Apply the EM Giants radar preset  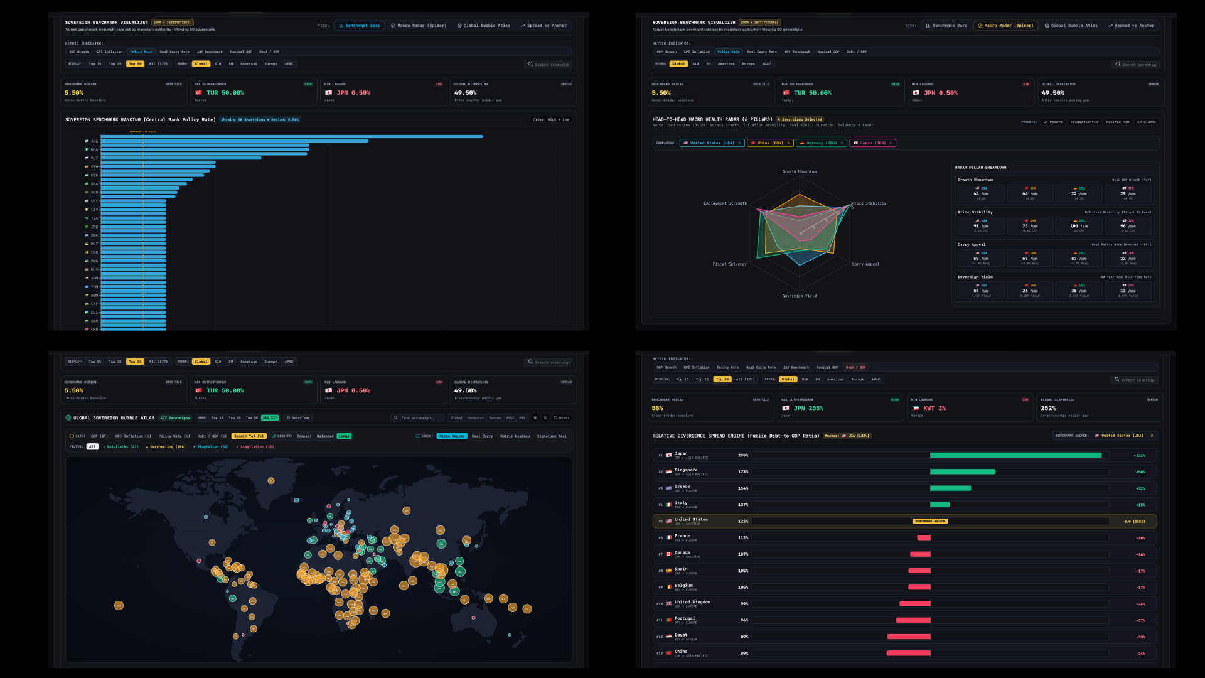[1147, 122]
